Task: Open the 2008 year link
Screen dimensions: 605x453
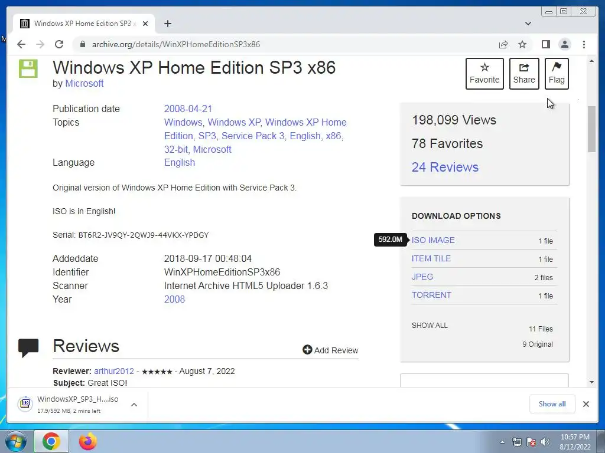Action: pyautogui.click(x=174, y=299)
